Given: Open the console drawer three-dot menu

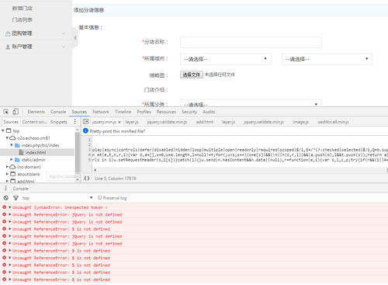Looking at the screenshot, I should coord(5,188).
